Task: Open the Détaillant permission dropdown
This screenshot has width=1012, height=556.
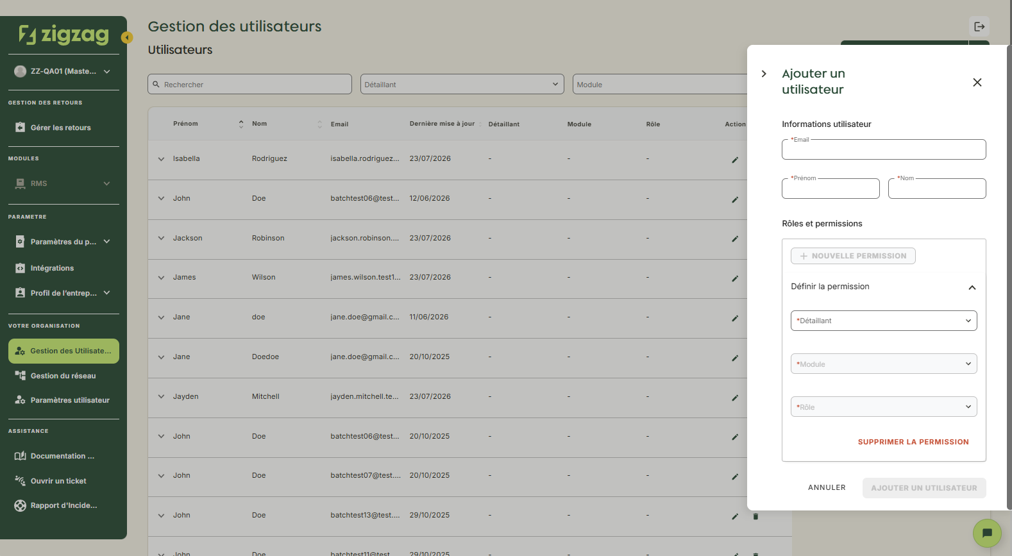Action: (884, 321)
